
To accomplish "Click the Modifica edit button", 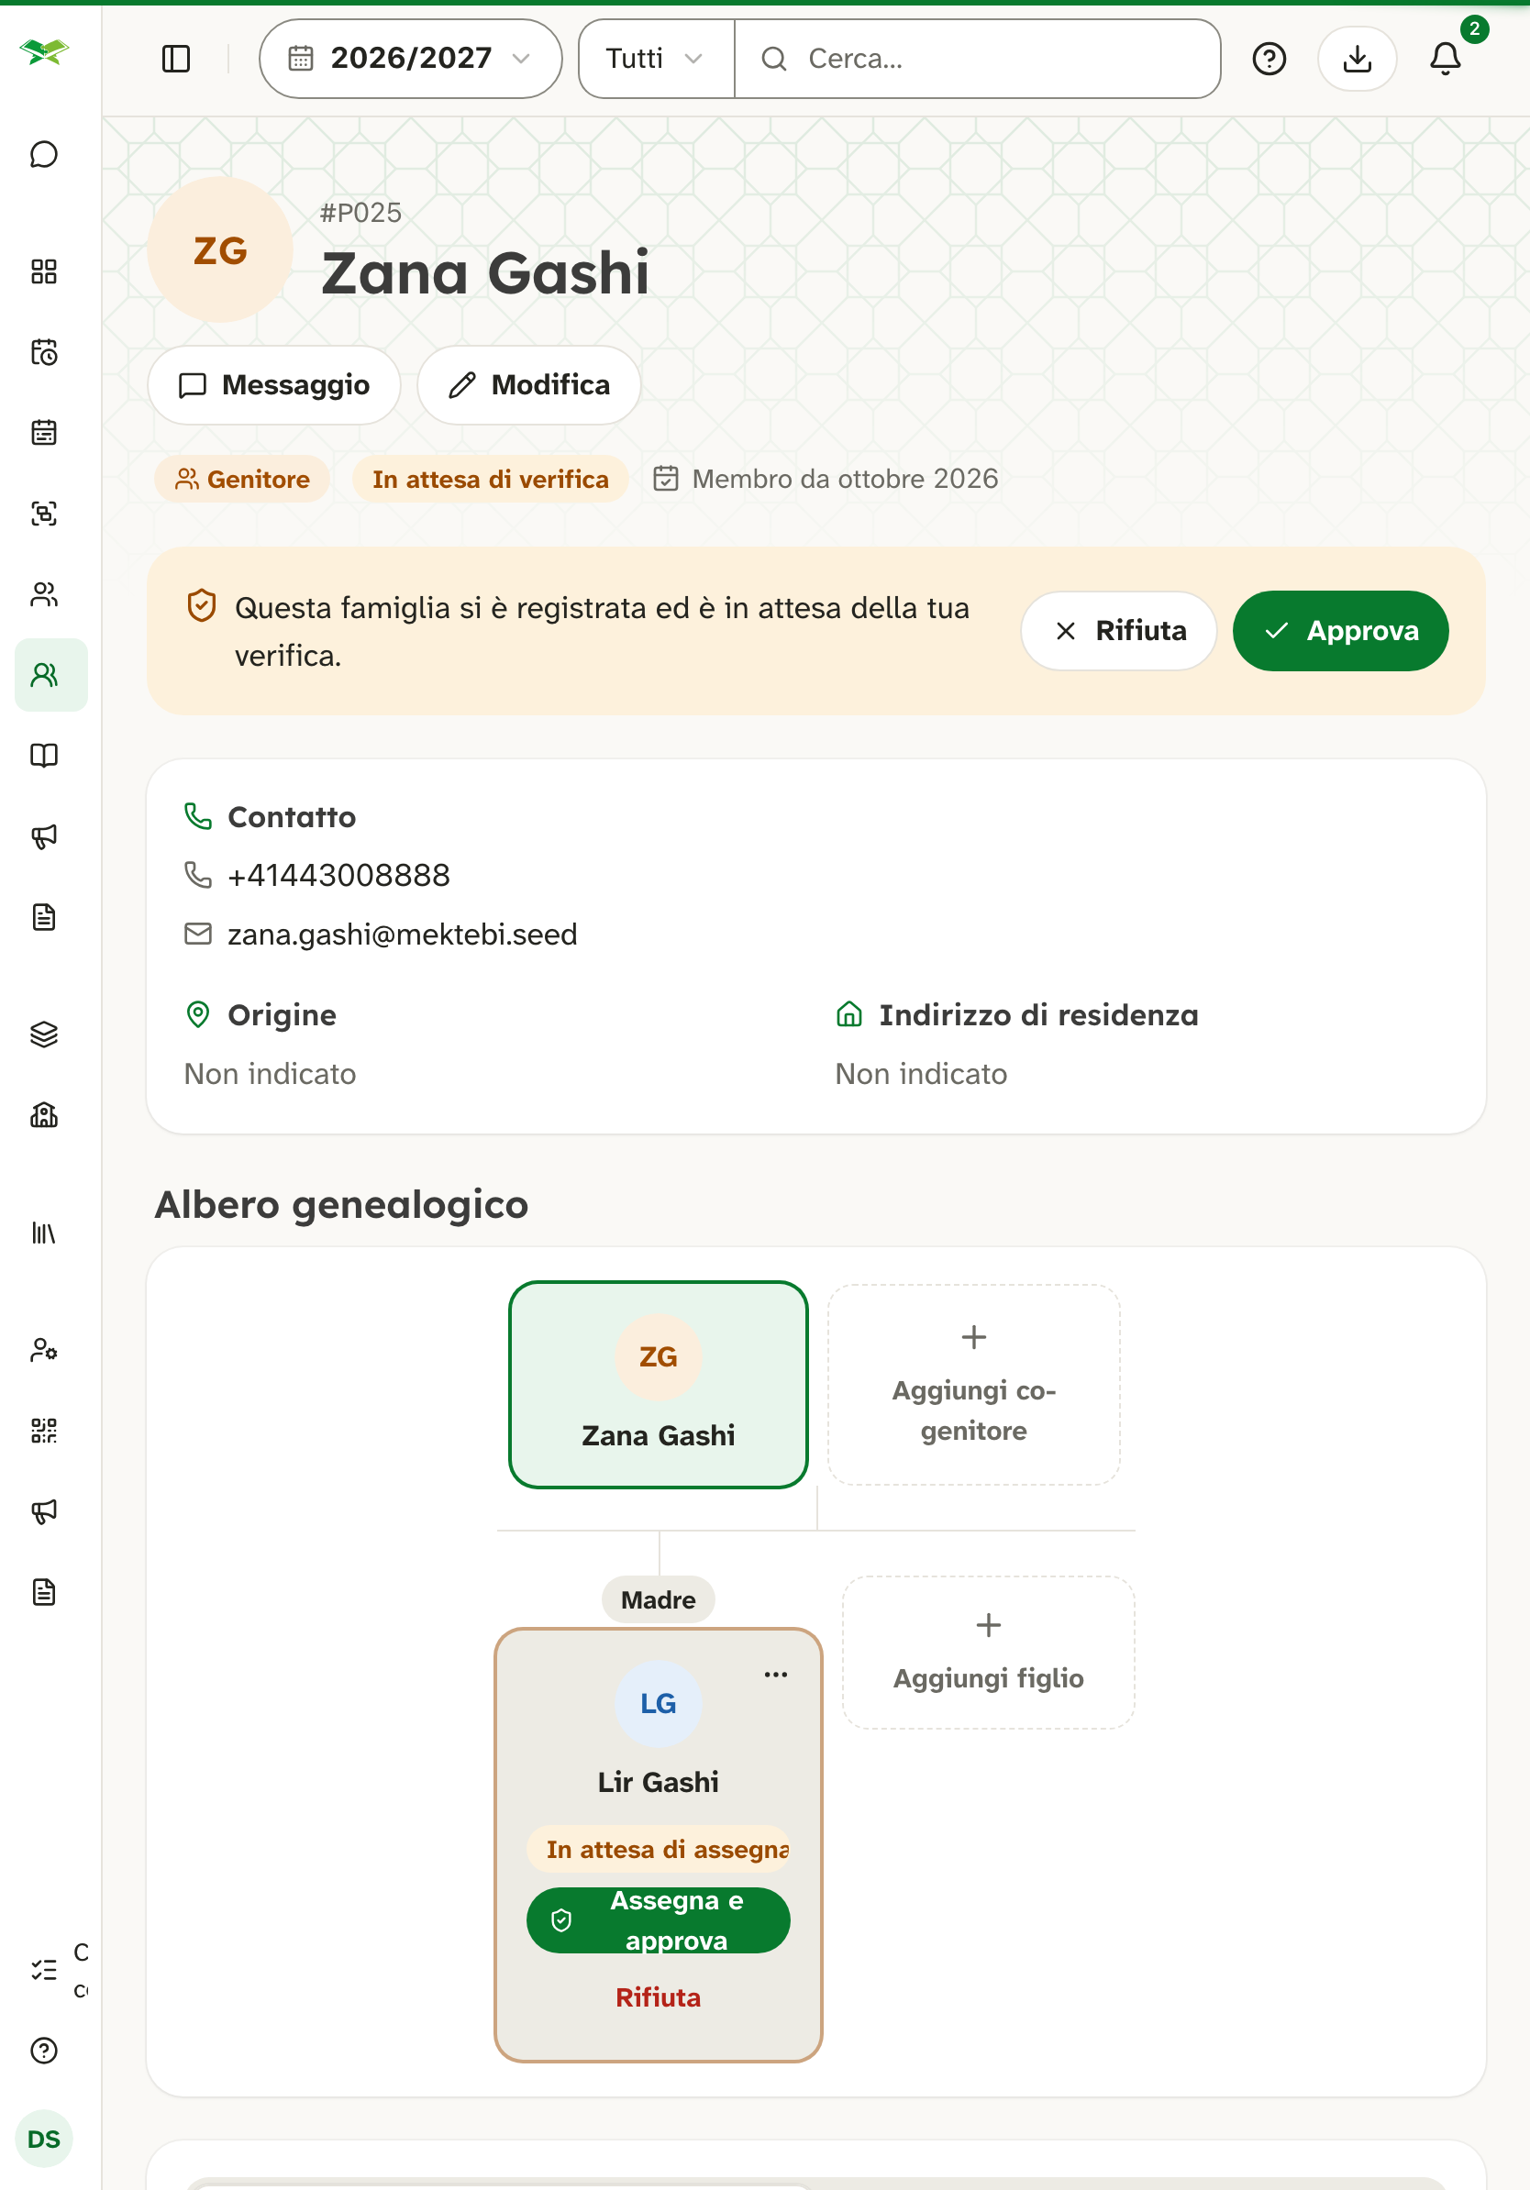I will click(528, 384).
